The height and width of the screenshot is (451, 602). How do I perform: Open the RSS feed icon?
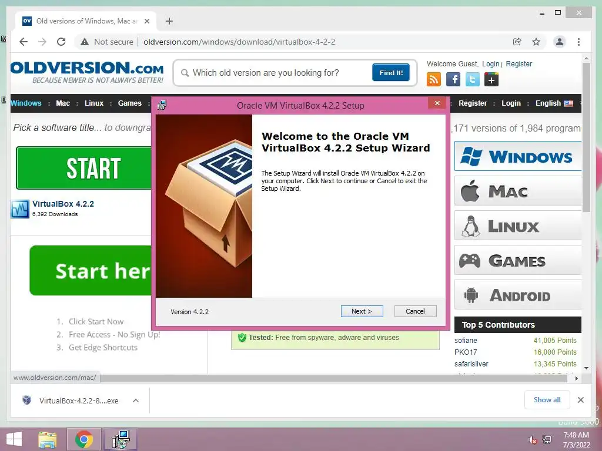click(434, 80)
